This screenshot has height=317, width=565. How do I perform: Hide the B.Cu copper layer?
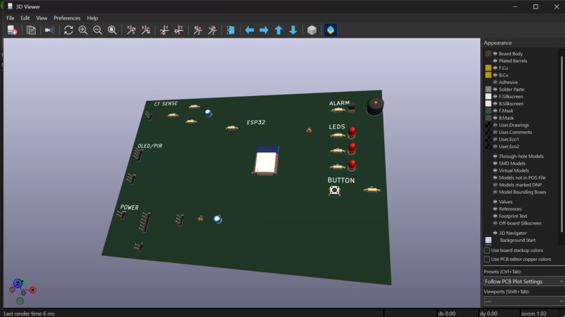tap(495, 75)
